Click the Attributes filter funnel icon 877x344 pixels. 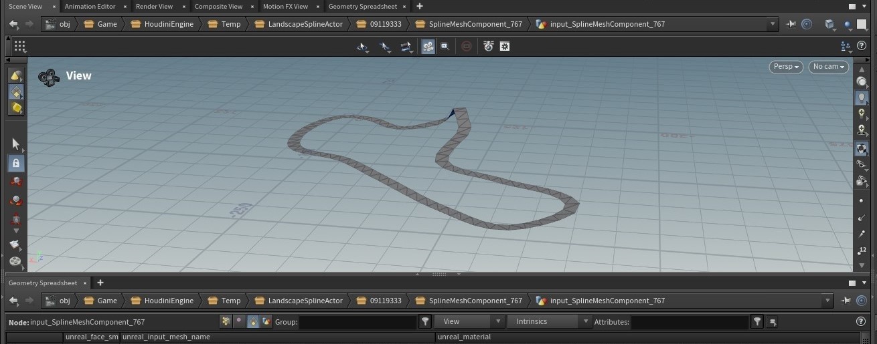[757, 322]
